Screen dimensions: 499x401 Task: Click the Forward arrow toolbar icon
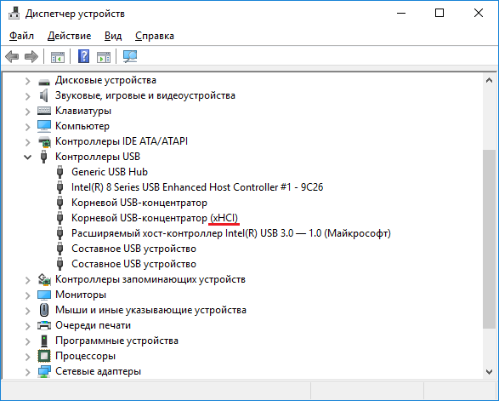click(31, 57)
